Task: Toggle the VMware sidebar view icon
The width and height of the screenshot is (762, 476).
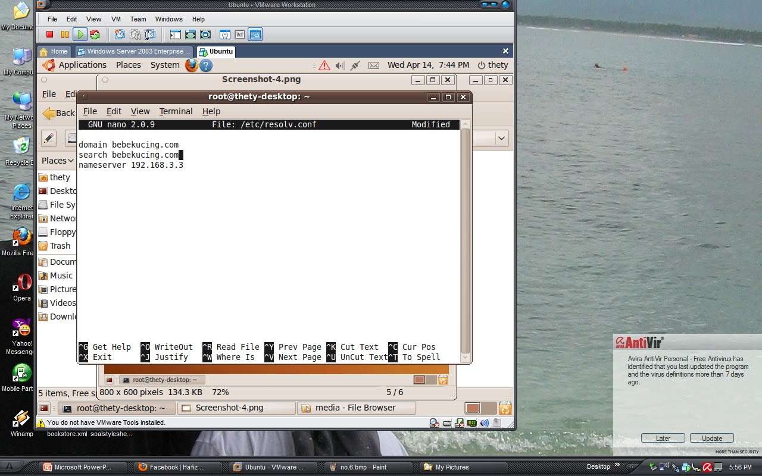Action: tap(176, 35)
